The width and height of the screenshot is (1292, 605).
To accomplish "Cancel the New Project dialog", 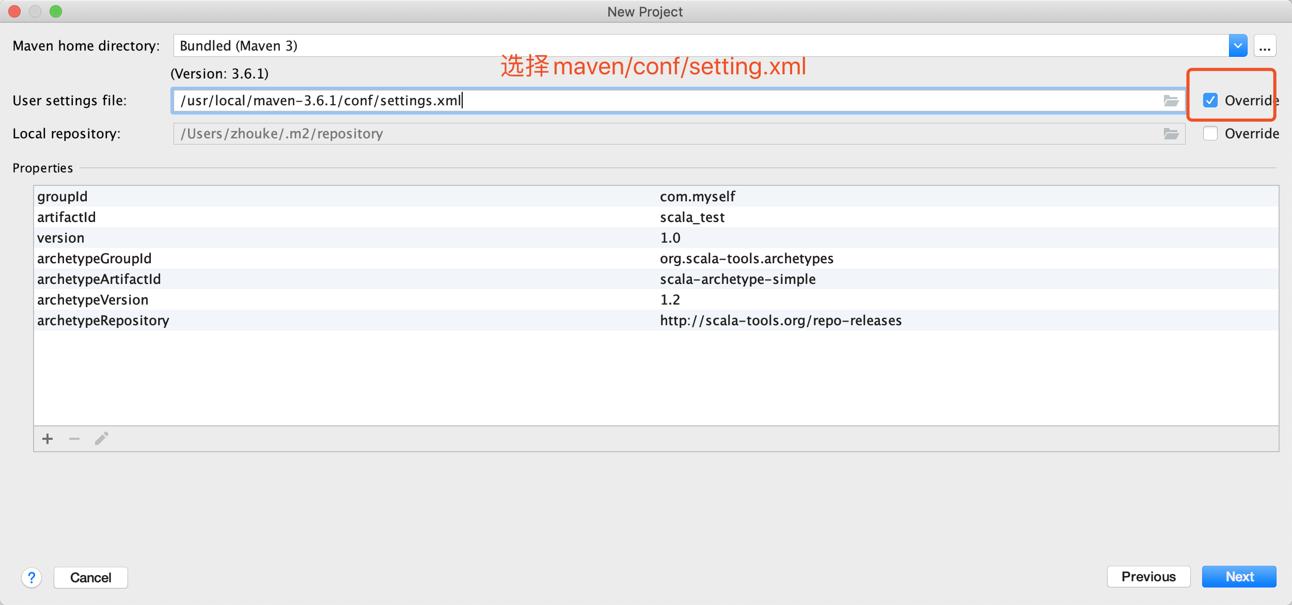I will click(91, 577).
